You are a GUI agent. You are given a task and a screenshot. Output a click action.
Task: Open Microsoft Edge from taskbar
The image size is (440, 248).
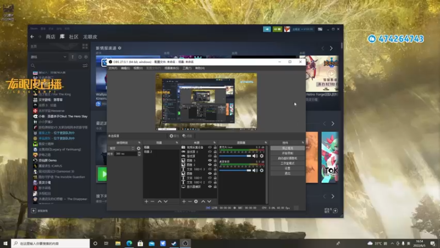[129, 244]
